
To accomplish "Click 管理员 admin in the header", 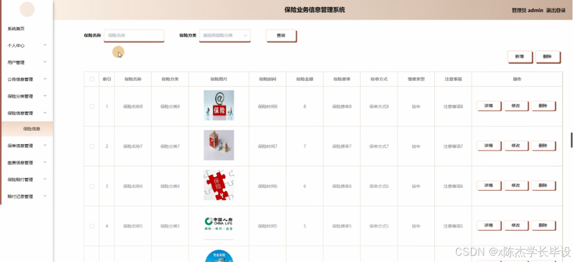I will [x=527, y=11].
